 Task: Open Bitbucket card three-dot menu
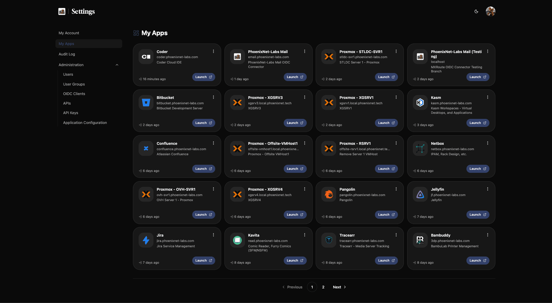tap(213, 97)
